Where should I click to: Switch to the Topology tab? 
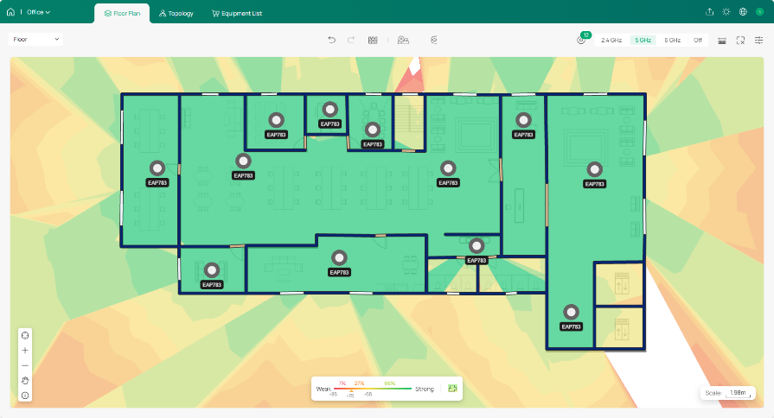click(176, 14)
